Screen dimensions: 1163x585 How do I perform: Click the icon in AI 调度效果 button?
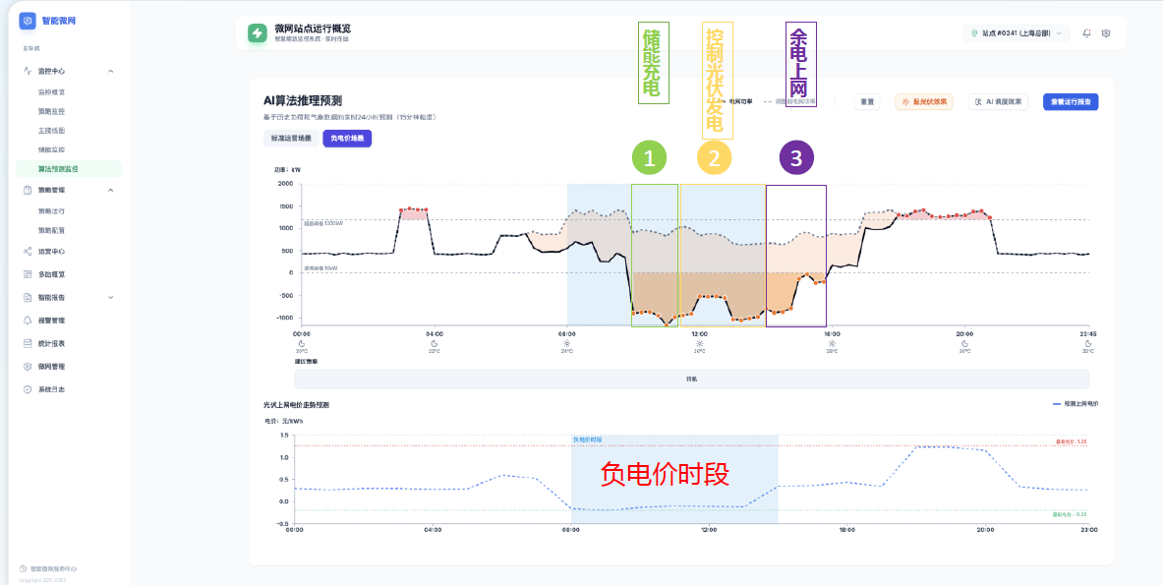coord(978,101)
